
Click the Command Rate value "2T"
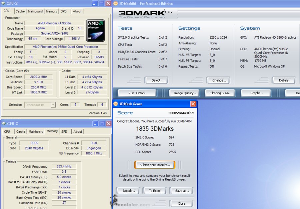pos(64,203)
